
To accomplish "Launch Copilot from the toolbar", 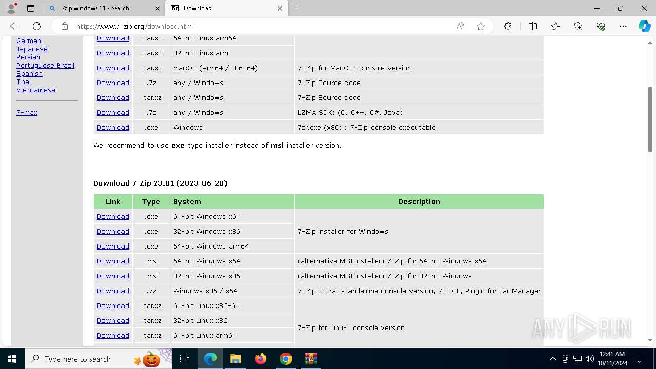I will [644, 26].
